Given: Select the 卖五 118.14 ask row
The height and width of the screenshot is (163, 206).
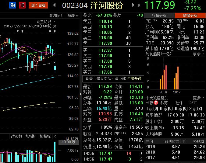Looking at the screenshot, I should tap(113, 21).
